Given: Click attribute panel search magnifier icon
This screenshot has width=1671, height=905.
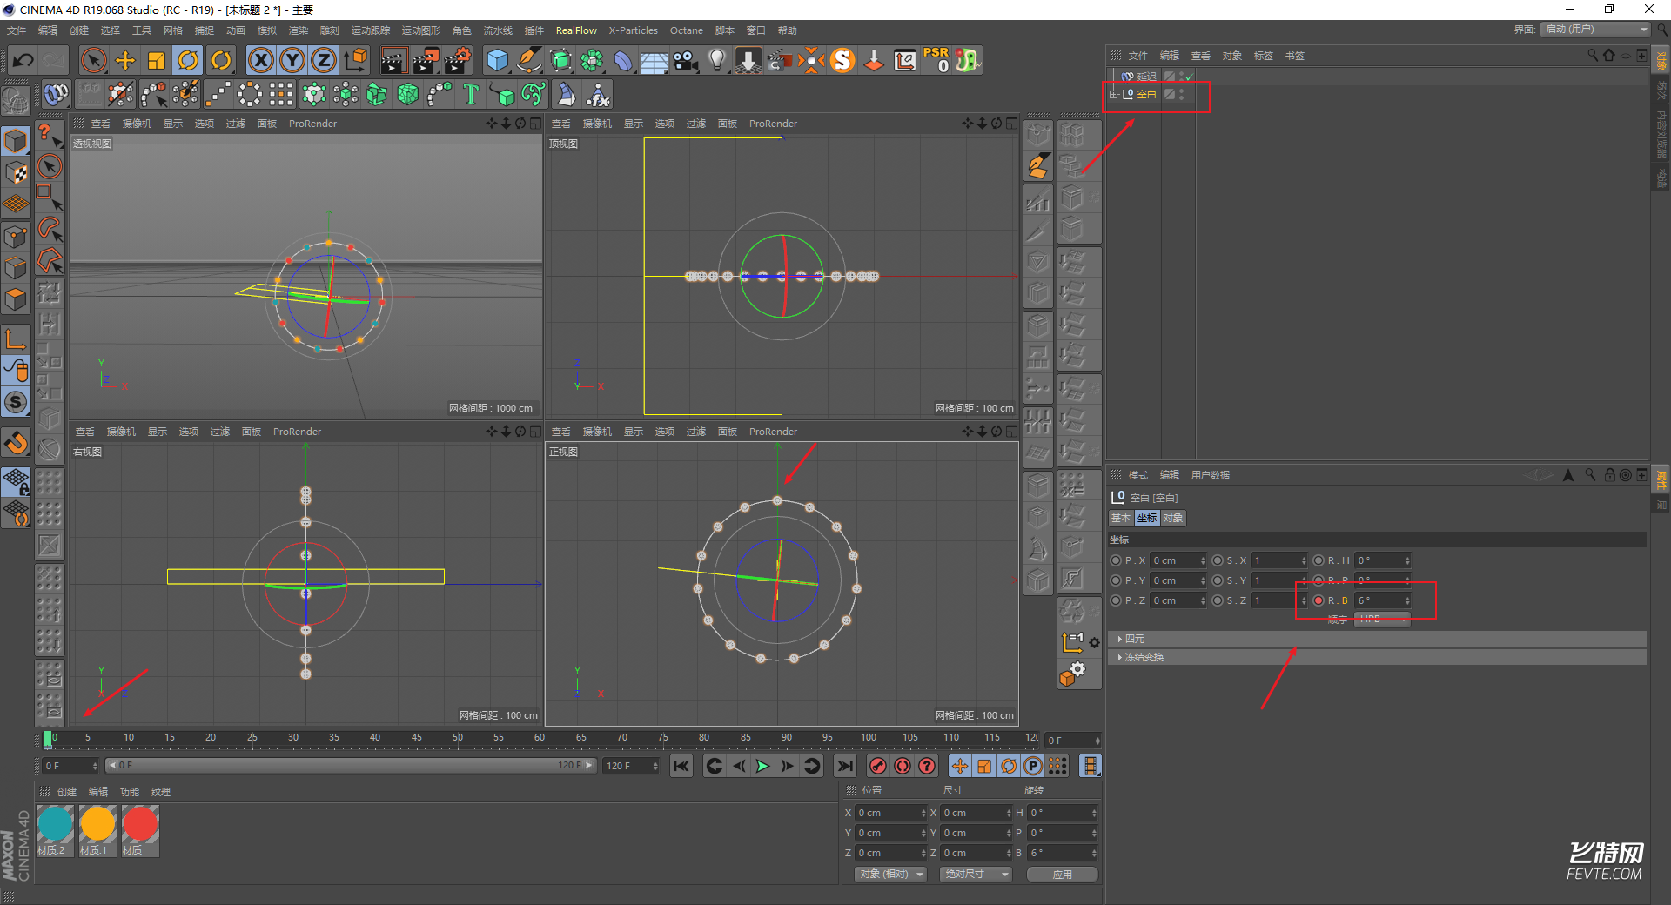Looking at the screenshot, I should tap(1590, 475).
